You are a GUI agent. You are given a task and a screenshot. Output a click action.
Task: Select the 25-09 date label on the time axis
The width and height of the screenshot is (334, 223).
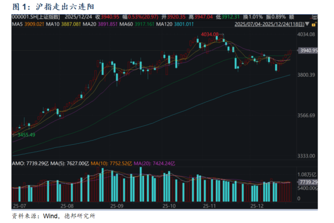tap(117, 205)
